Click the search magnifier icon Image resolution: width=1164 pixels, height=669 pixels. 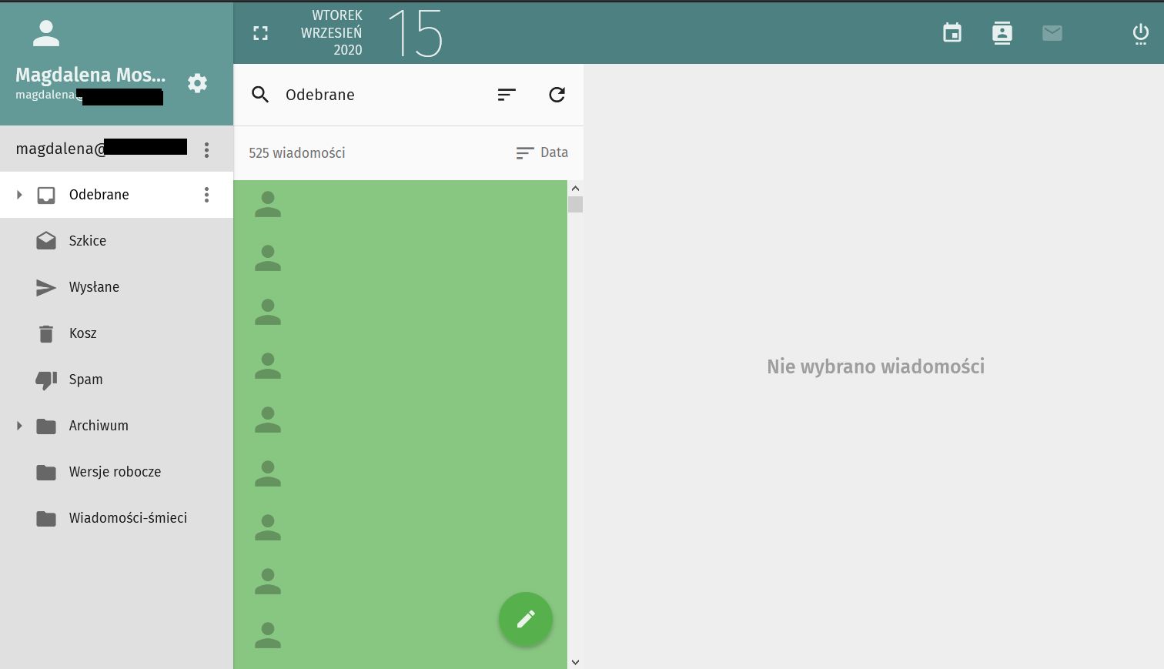[x=260, y=95]
